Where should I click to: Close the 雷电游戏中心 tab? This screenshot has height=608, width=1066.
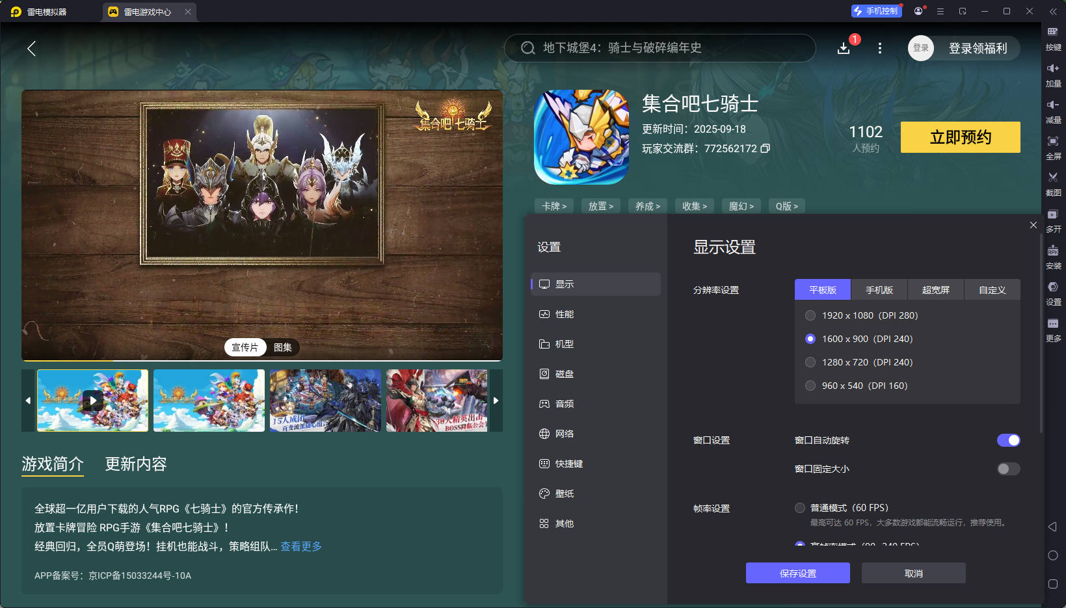coord(188,12)
